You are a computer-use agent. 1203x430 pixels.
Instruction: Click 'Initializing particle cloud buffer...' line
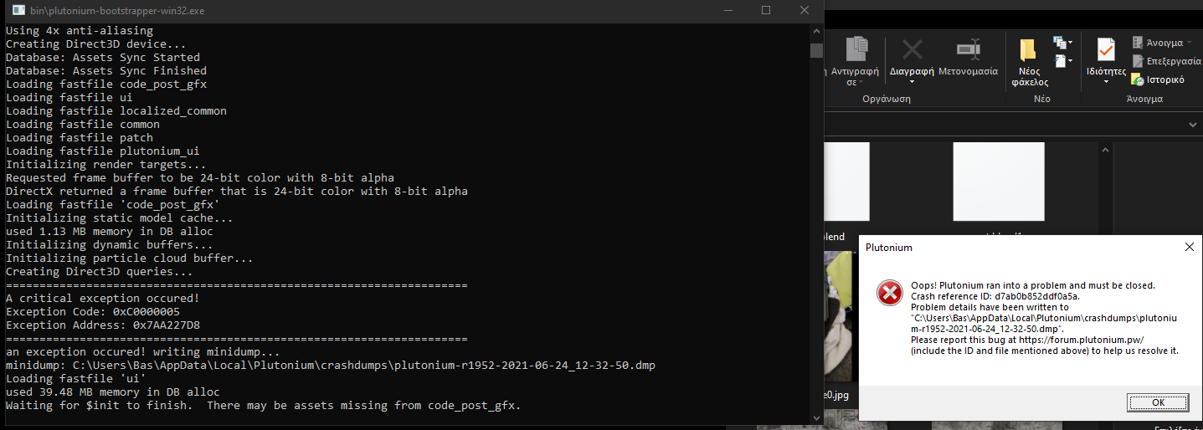129,258
